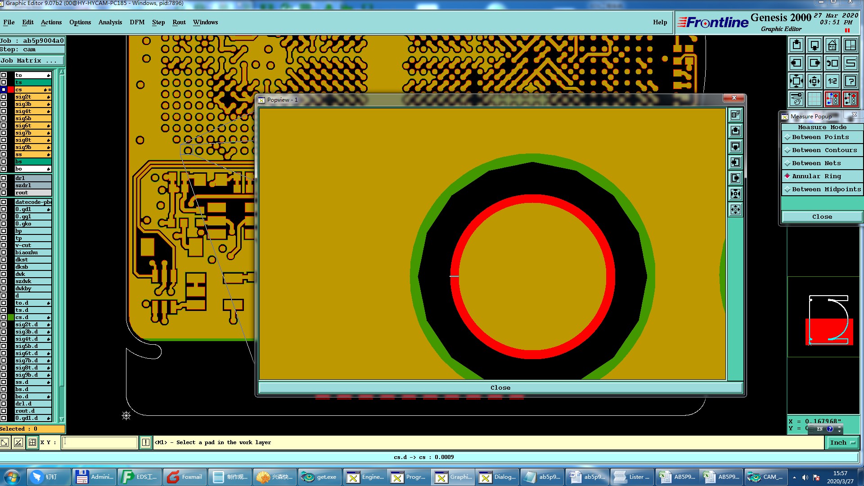This screenshot has height=486, width=864.
Task: Click the Popview pan left icon
Action: tap(735, 162)
